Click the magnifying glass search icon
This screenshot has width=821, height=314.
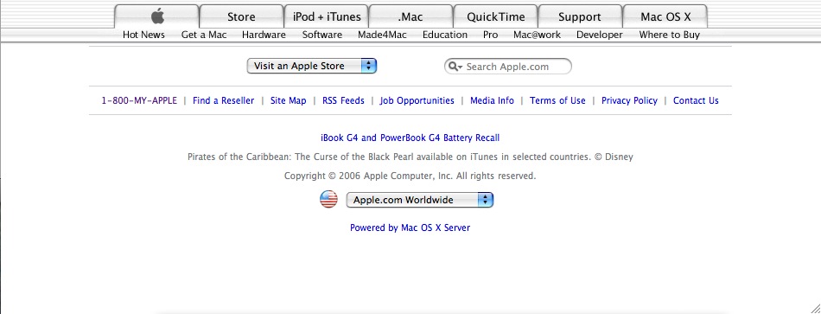pyautogui.click(x=454, y=67)
